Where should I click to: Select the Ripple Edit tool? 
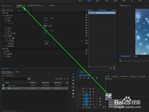click(x=73, y=81)
